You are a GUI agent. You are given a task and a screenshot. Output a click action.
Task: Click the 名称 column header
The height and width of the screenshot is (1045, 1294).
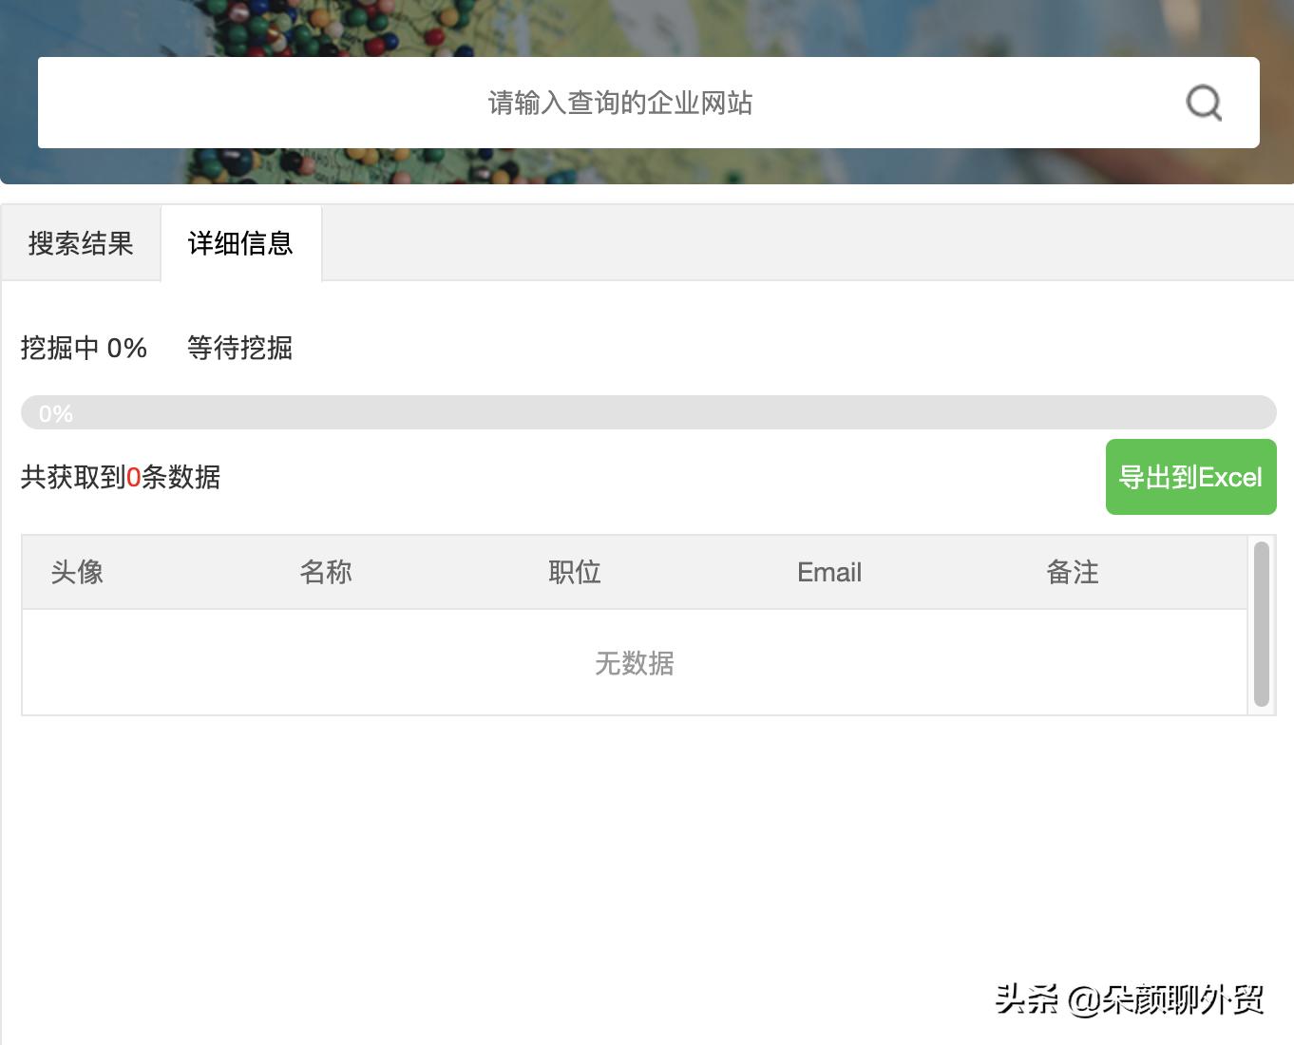pyautogui.click(x=325, y=572)
